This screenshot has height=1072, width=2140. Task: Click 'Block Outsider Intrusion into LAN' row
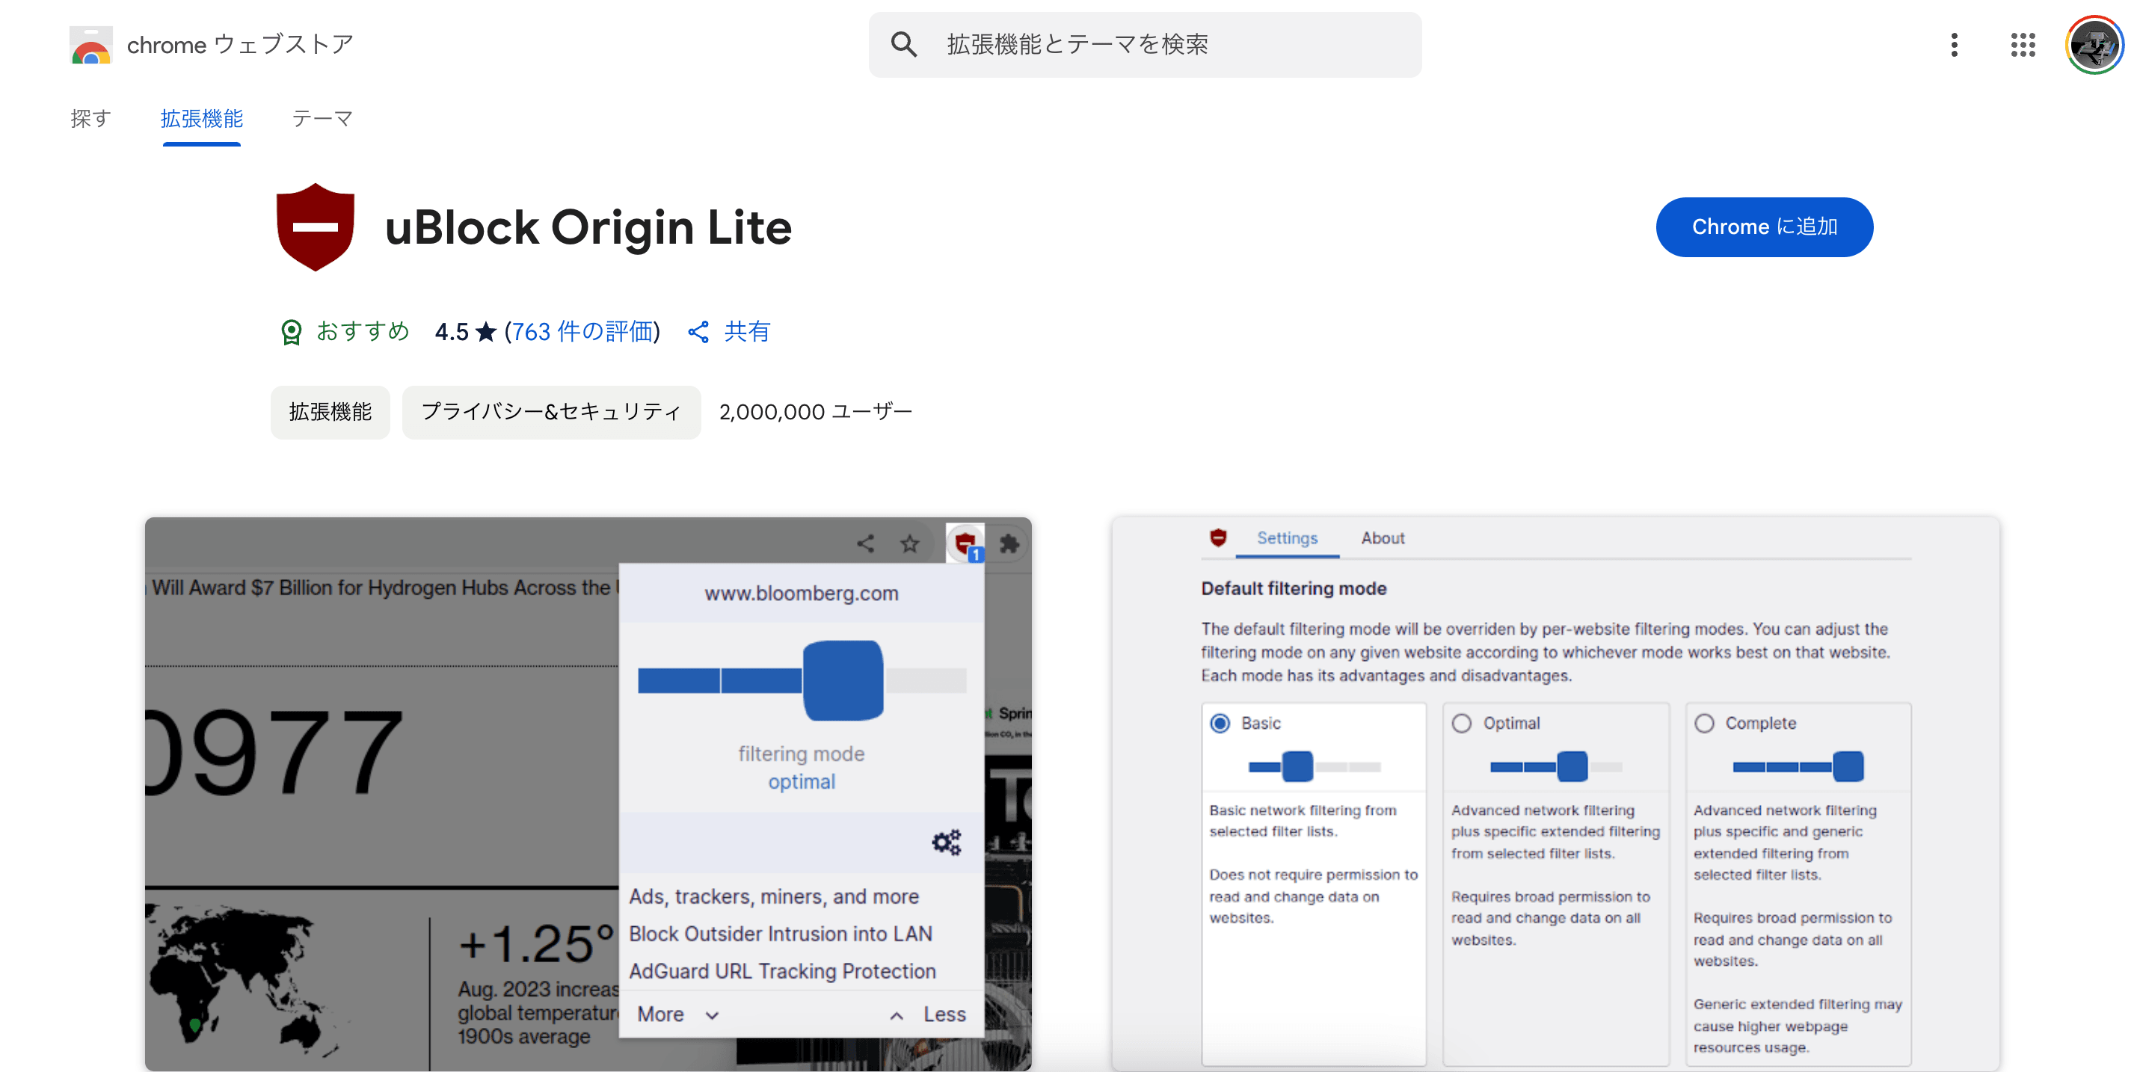click(781, 934)
